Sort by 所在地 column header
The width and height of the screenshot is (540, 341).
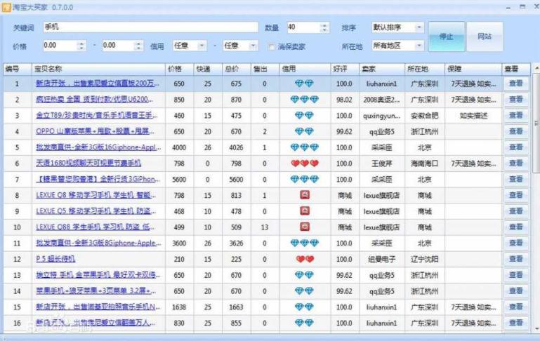[x=425, y=69]
